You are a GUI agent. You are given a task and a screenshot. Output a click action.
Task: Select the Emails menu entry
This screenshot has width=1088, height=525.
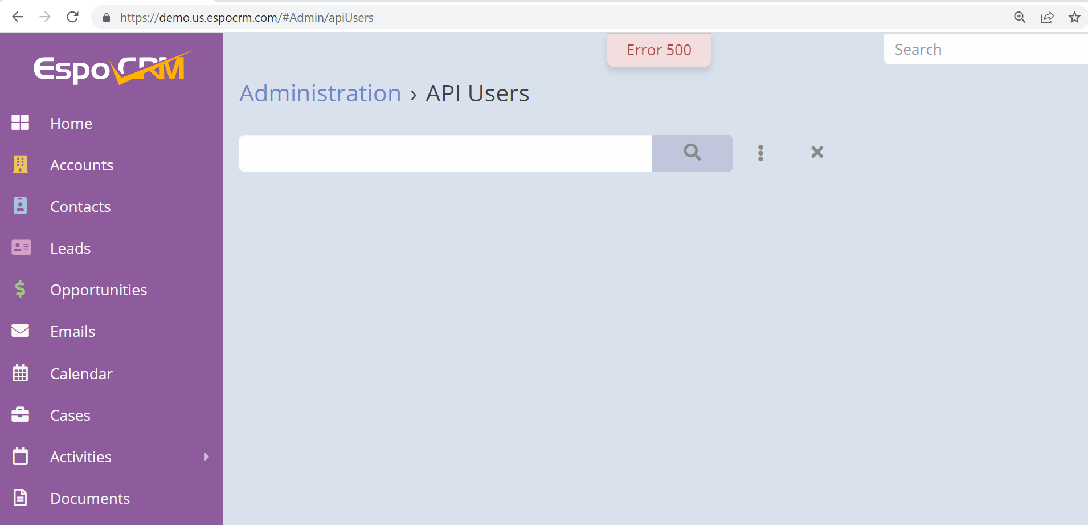[72, 331]
